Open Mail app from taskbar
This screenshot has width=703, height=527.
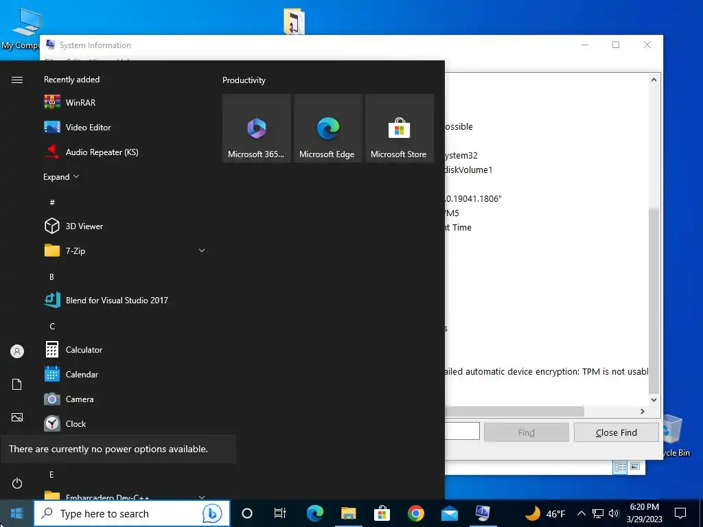[449, 513]
